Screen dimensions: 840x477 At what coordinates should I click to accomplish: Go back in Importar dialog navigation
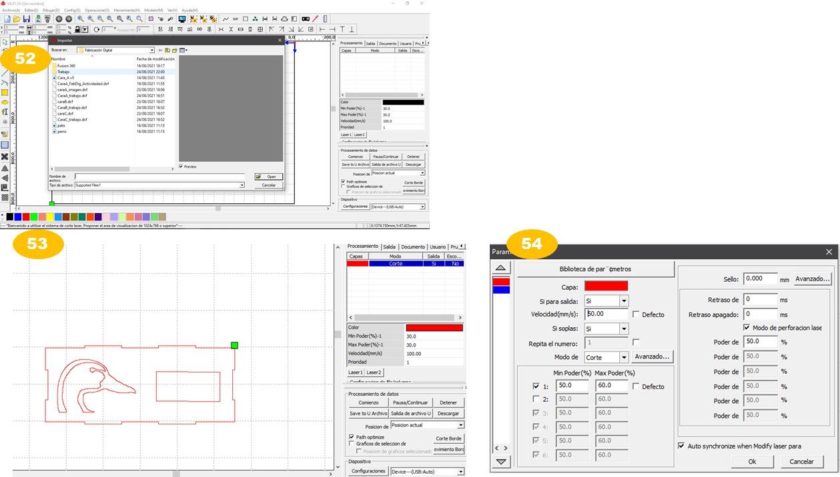pyautogui.click(x=161, y=50)
